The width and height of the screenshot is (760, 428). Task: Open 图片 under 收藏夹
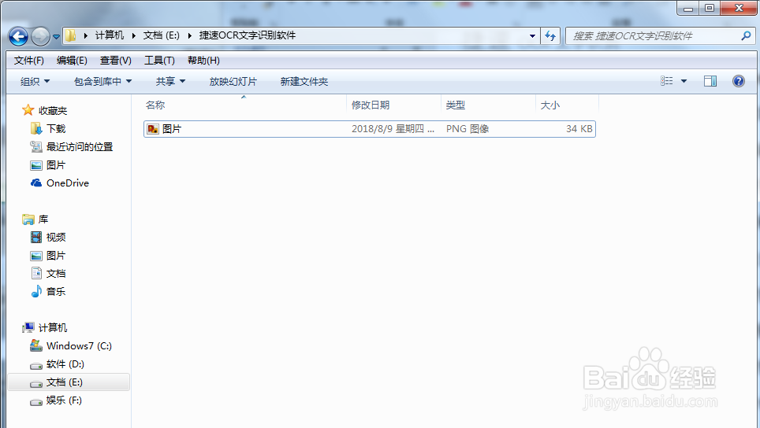click(x=56, y=165)
